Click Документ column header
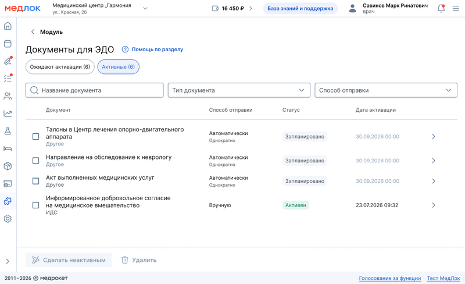465x284 pixels. (x=58, y=110)
